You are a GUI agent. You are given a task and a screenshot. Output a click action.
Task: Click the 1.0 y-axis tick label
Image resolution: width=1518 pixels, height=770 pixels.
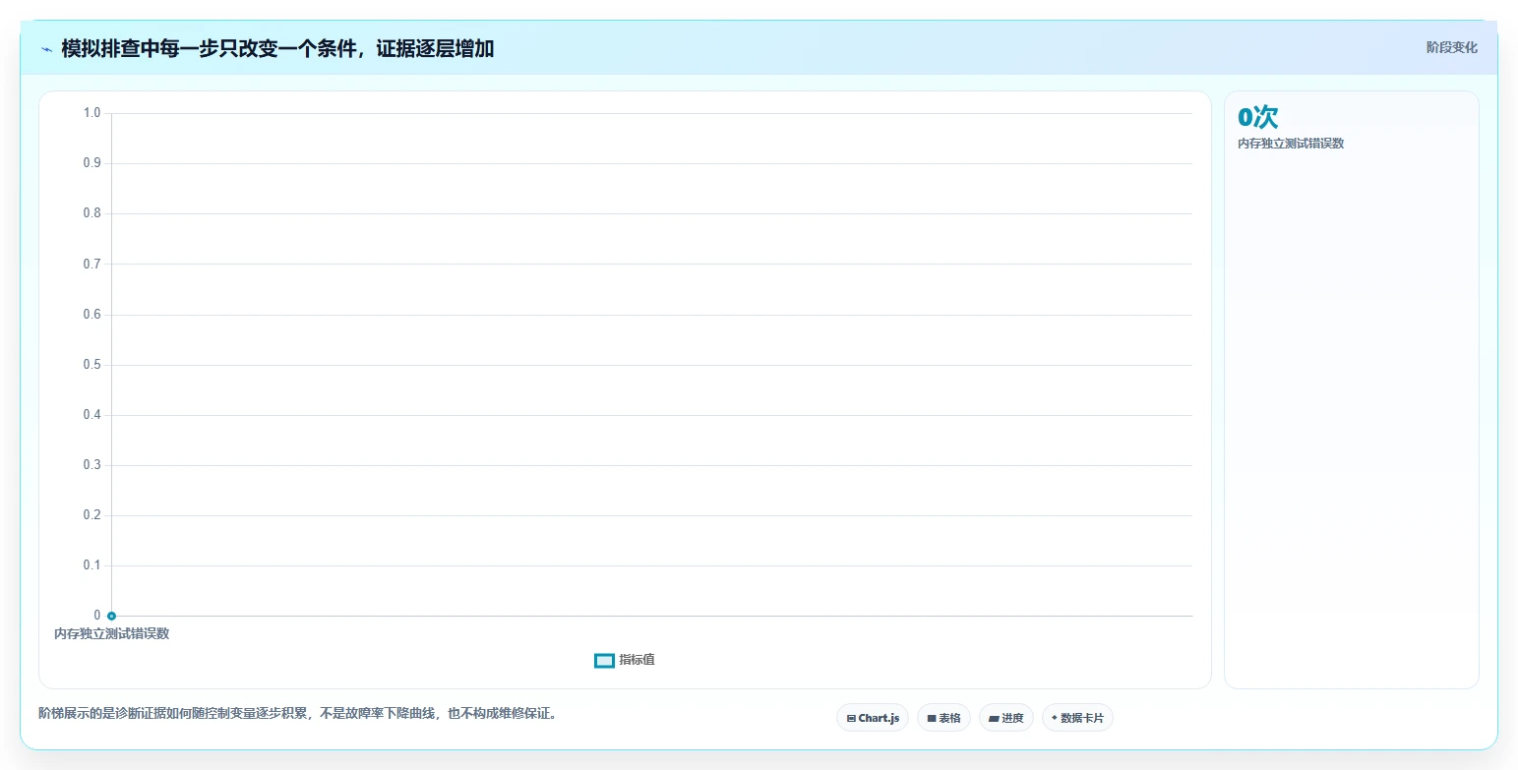point(91,113)
